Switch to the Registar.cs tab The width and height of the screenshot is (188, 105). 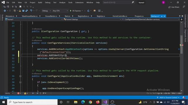pyautogui.click(x=101, y=16)
